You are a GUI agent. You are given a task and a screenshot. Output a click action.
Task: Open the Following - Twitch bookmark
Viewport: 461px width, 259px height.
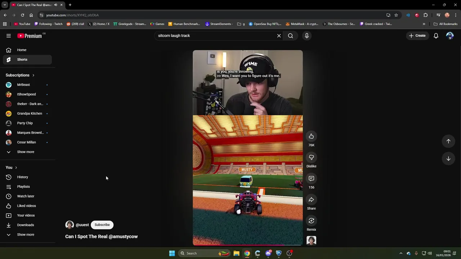pyautogui.click(x=48, y=24)
